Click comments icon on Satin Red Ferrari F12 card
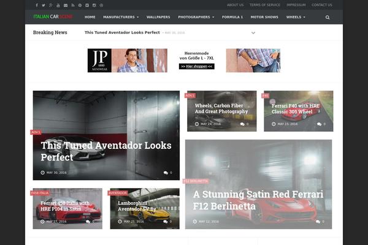This screenshot has height=245, width=368. (x=318, y=222)
